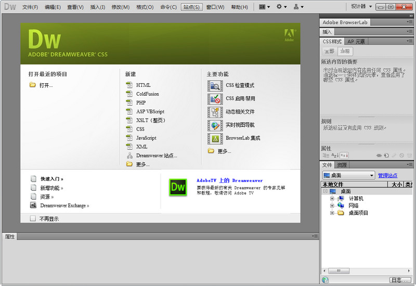Open the 桌面 site dropdown in Files panel
Viewport: 416px width, 286px height.
click(348, 176)
